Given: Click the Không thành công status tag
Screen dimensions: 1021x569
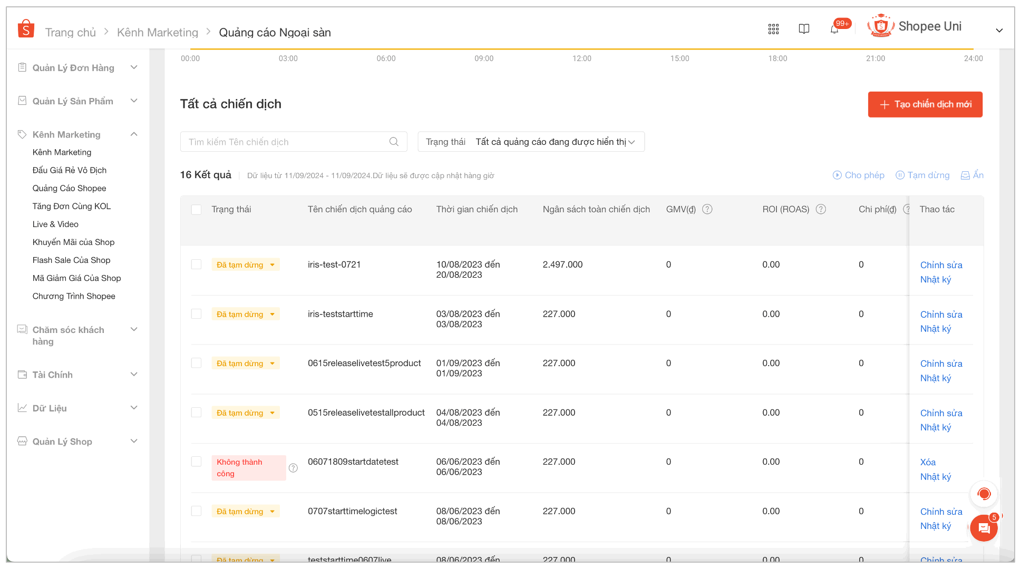Looking at the screenshot, I should click(249, 468).
